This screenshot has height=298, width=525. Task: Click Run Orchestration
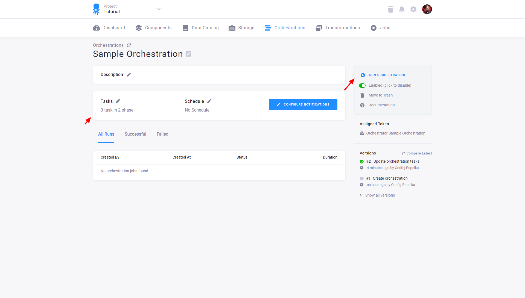[387, 75]
